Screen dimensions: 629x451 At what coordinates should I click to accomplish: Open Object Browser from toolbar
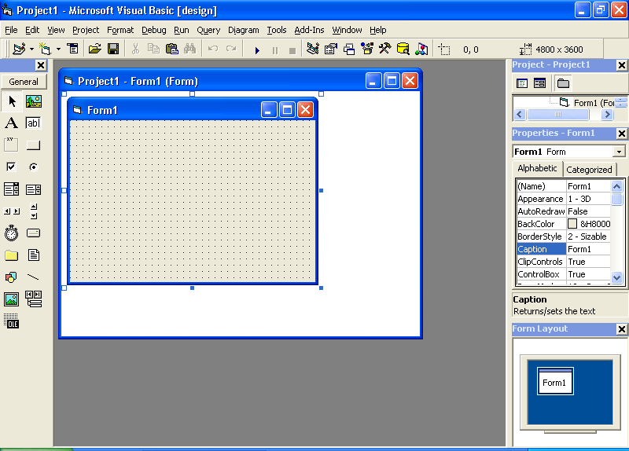(x=367, y=49)
